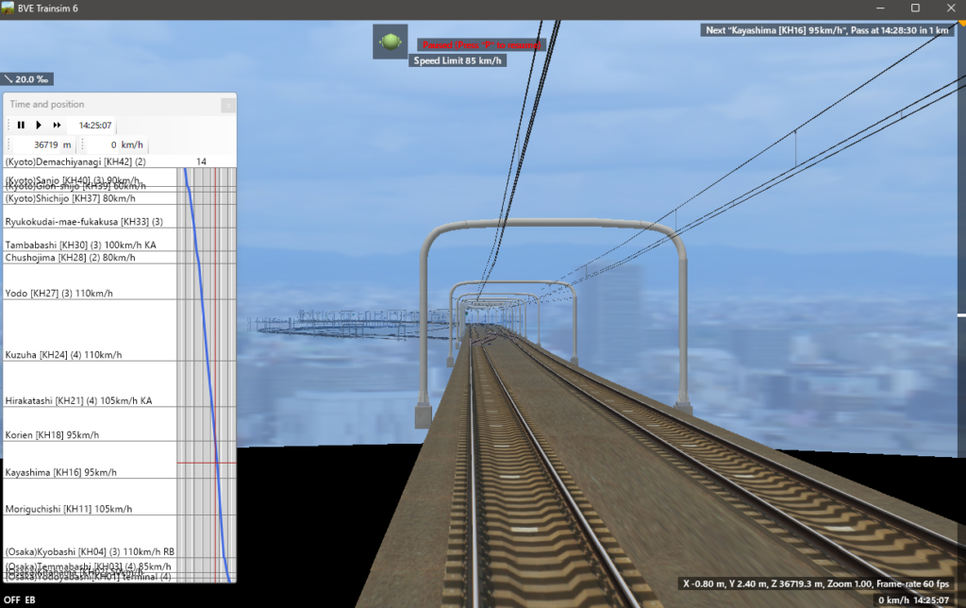Viewport: 966px width, 608px height.
Task: Click Tambabashi [KH30] station row
Action: [x=80, y=245]
